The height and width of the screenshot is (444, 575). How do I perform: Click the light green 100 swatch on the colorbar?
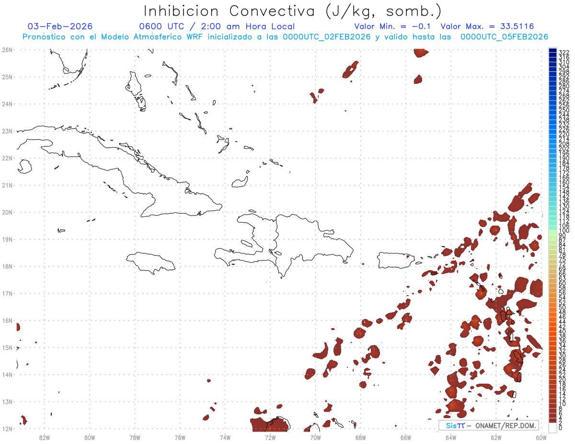(552, 233)
